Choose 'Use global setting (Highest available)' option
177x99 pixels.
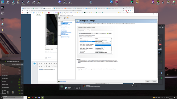[x=103, y=43]
